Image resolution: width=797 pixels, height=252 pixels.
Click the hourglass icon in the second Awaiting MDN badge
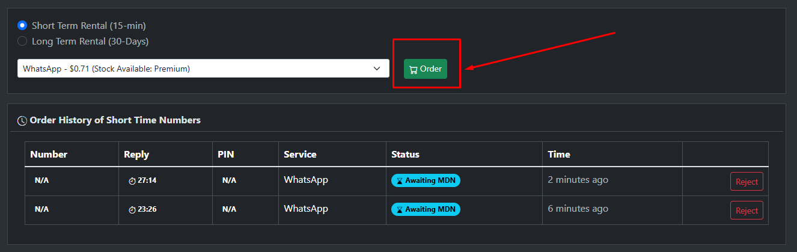click(399, 210)
